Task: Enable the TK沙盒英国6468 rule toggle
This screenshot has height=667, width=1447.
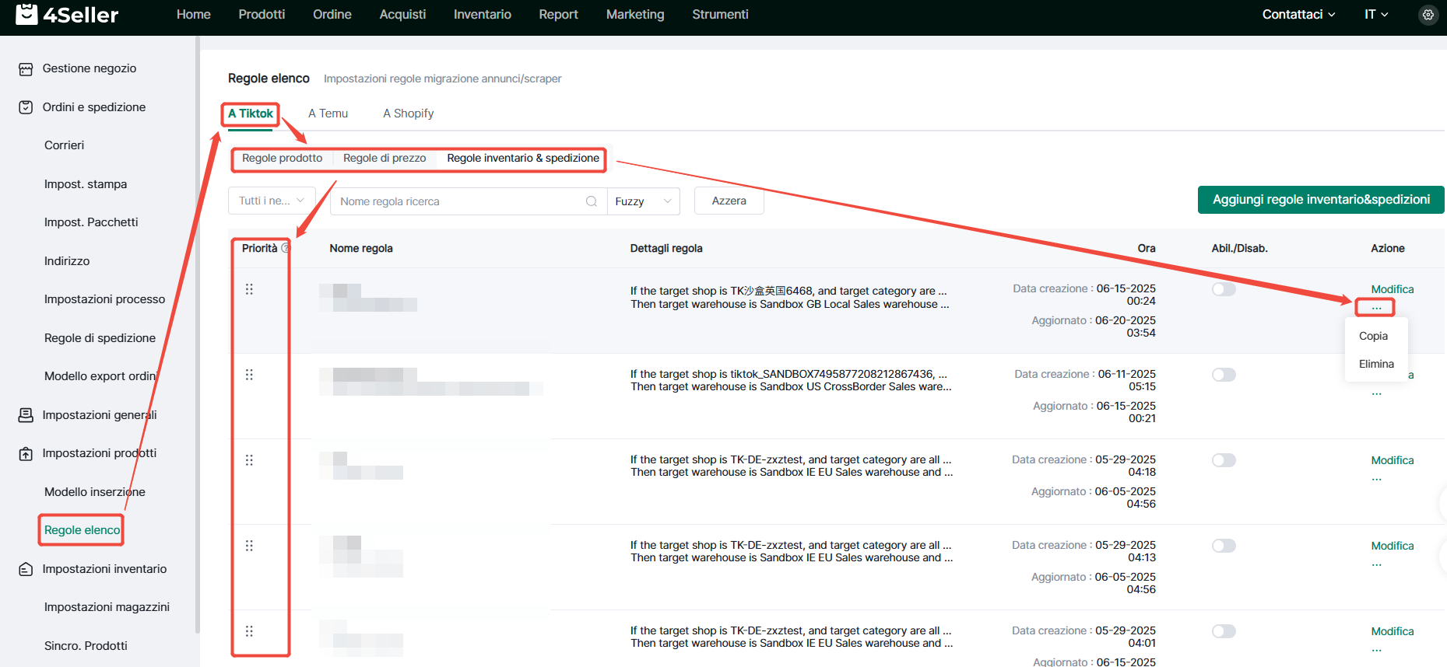Action: point(1224,289)
